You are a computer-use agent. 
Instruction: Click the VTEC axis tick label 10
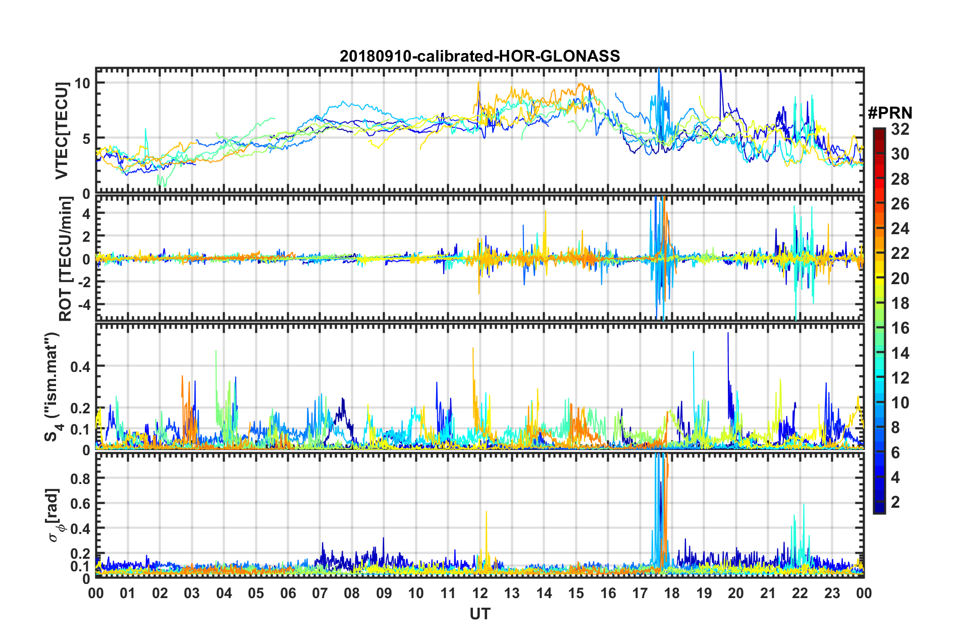pos(82,83)
